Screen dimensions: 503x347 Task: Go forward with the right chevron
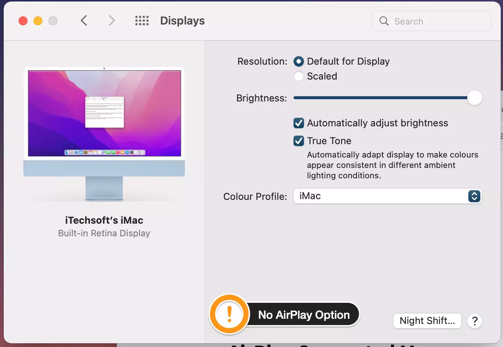[112, 20]
